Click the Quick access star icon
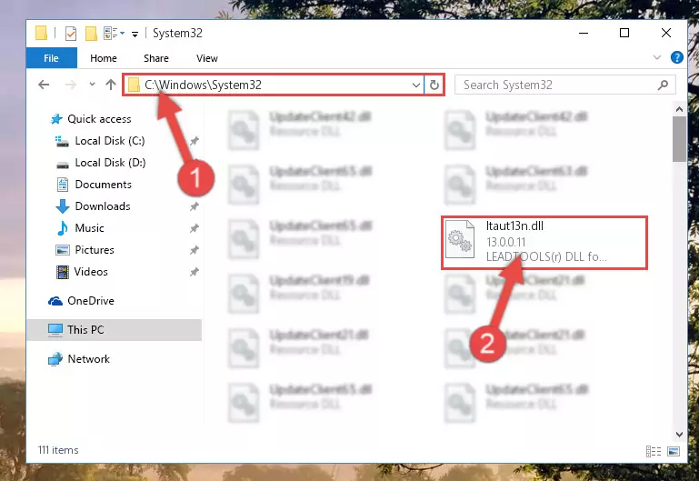This screenshot has height=481, width=699. point(56,119)
